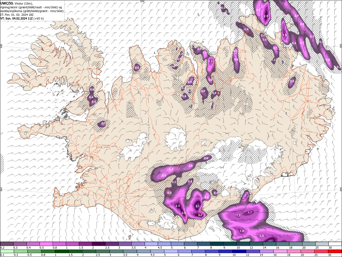342x257 pixels.
Task: Click the label '30' in the upper legend row
Action: click(330, 248)
